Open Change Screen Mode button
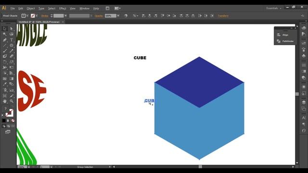This screenshot has height=173, width=308. pyautogui.click(x=8, y=132)
